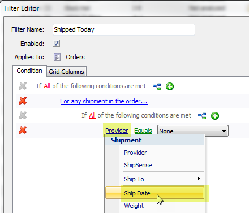Click gray X beside nested All conditions
Viewport: 249px width, 213px height.
coord(23,115)
